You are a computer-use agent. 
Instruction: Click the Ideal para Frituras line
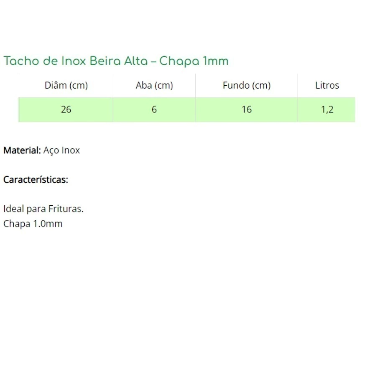43,209
